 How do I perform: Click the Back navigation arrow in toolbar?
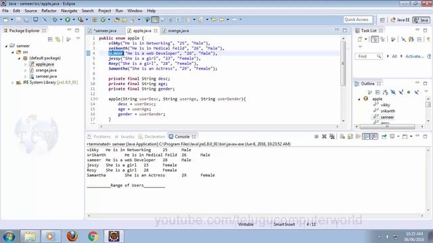click(221, 20)
